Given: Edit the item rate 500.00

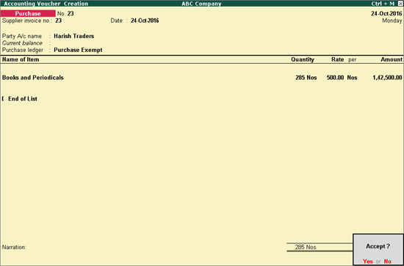Looking at the screenshot, I should (x=335, y=78).
